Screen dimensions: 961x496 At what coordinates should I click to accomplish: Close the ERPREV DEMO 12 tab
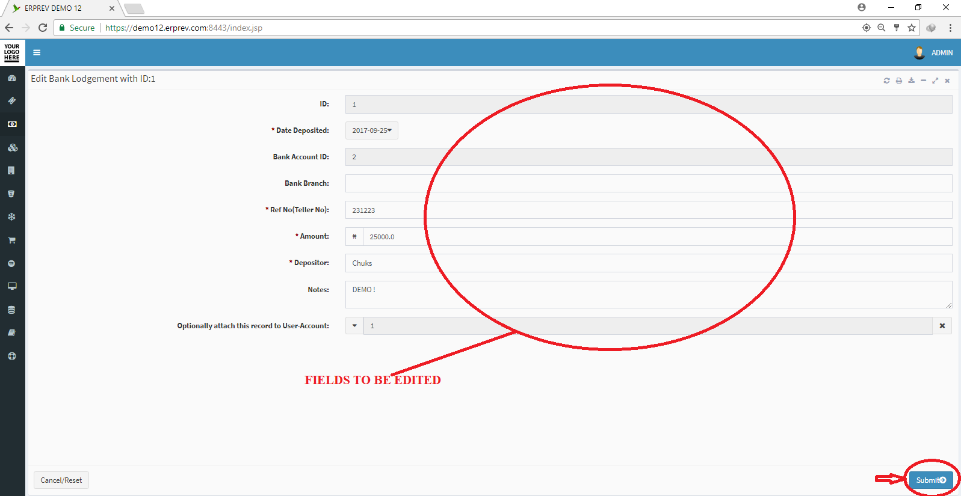(x=112, y=8)
